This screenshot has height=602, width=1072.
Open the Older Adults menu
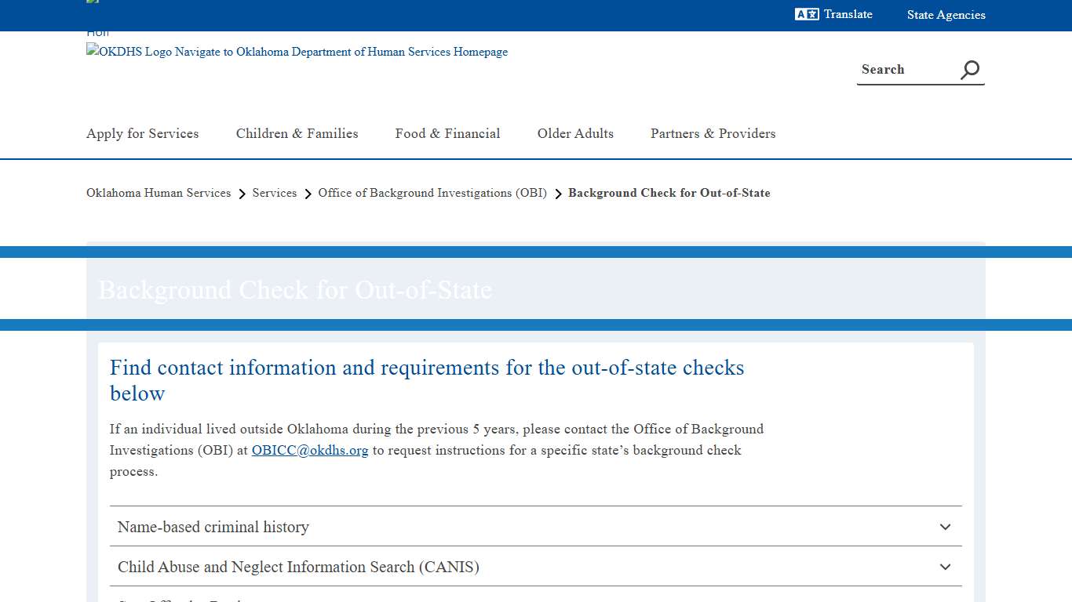coord(575,133)
